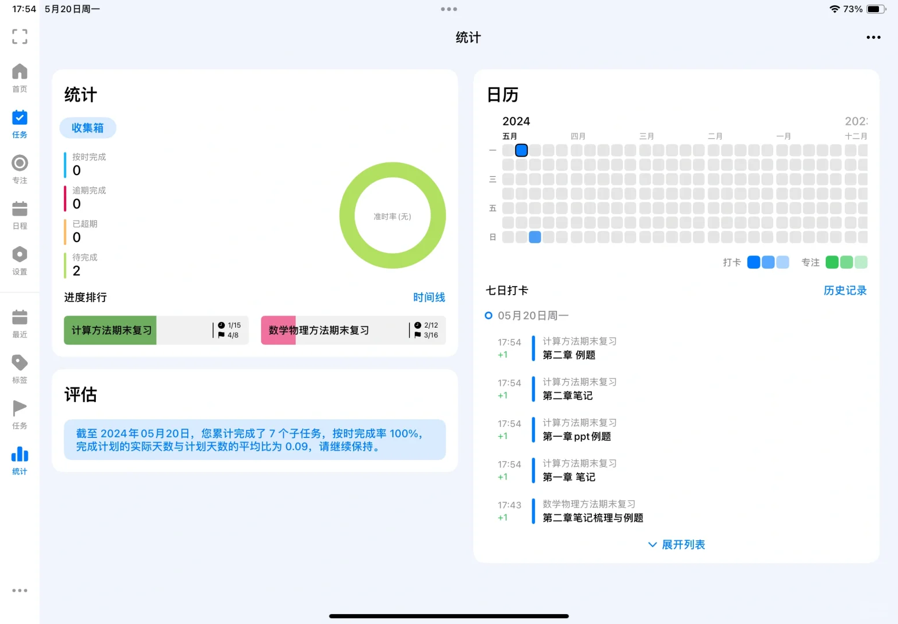Image resolution: width=898 pixels, height=624 pixels.
Task: Open the 设置 settings icon
Action: tap(19, 259)
